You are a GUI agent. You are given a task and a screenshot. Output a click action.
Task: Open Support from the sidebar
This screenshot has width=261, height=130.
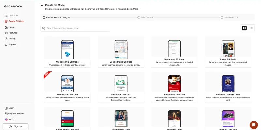(x=12, y=45)
